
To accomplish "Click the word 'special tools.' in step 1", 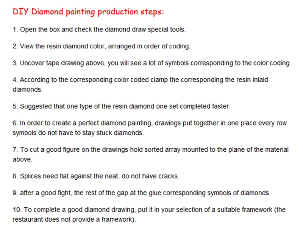I will pyautogui.click(x=167, y=30).
